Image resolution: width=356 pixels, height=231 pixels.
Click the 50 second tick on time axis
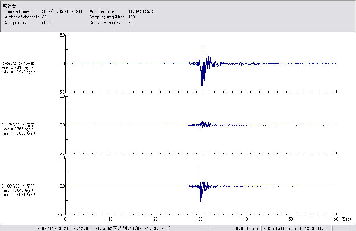point(291,219)
